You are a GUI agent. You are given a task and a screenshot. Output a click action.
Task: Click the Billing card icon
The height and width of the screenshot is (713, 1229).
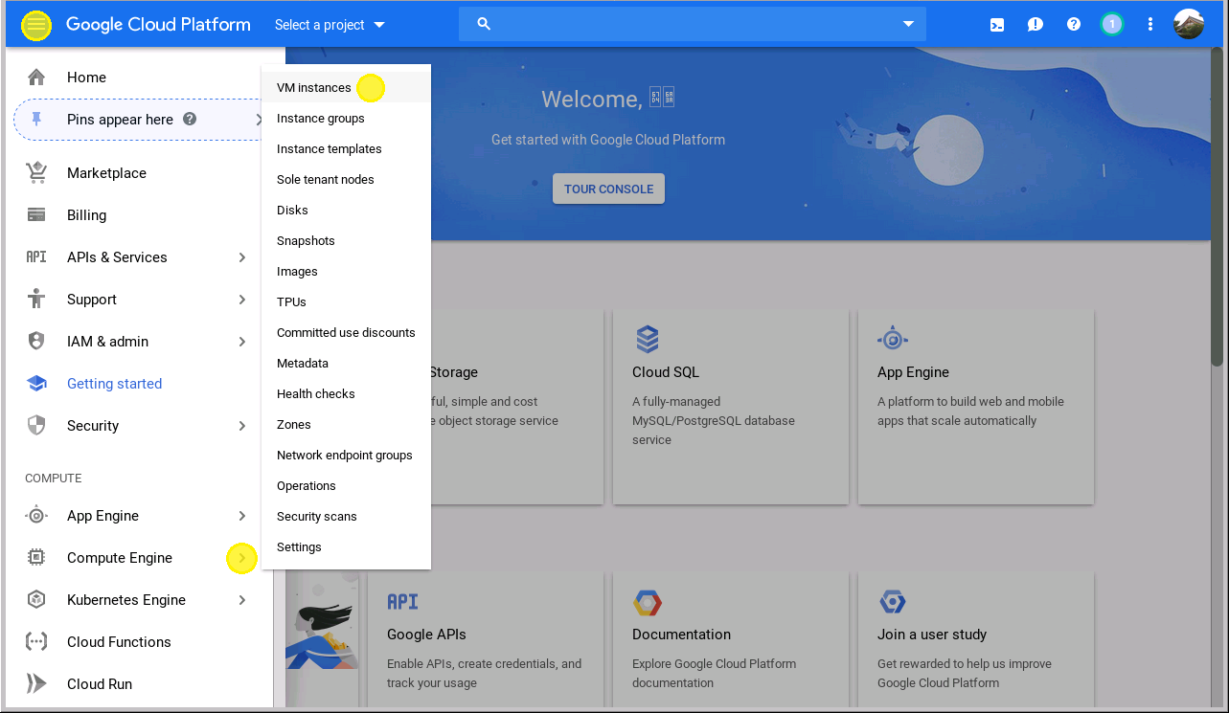(x=36, y=215)
